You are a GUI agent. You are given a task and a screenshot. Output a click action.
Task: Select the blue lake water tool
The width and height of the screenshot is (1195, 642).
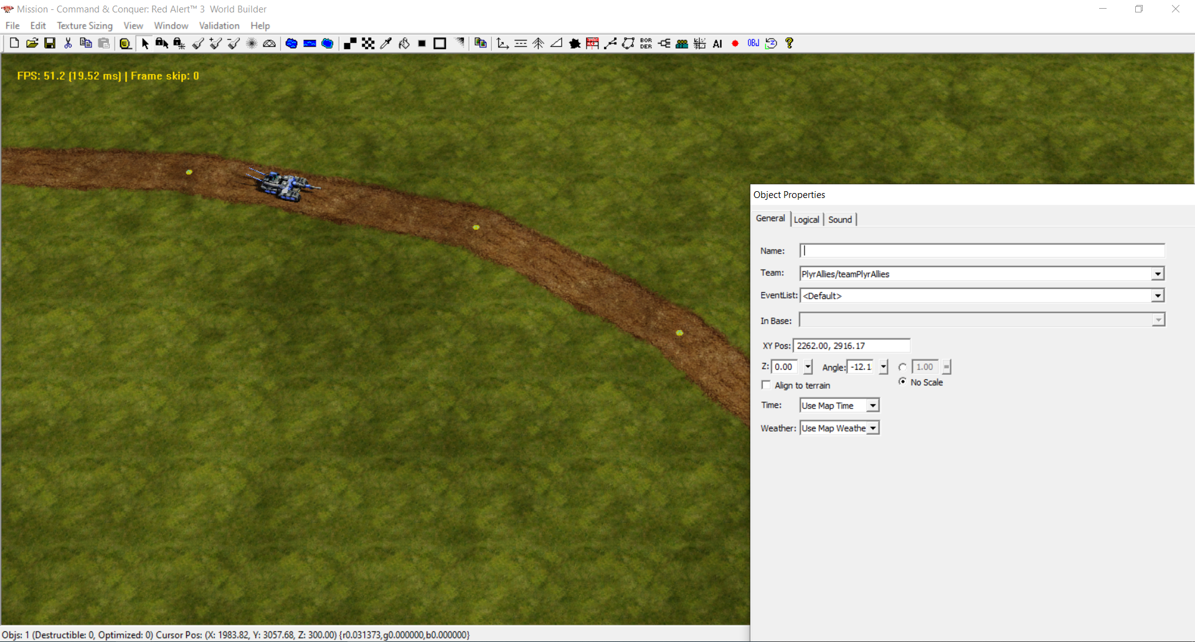pos(291,43)
